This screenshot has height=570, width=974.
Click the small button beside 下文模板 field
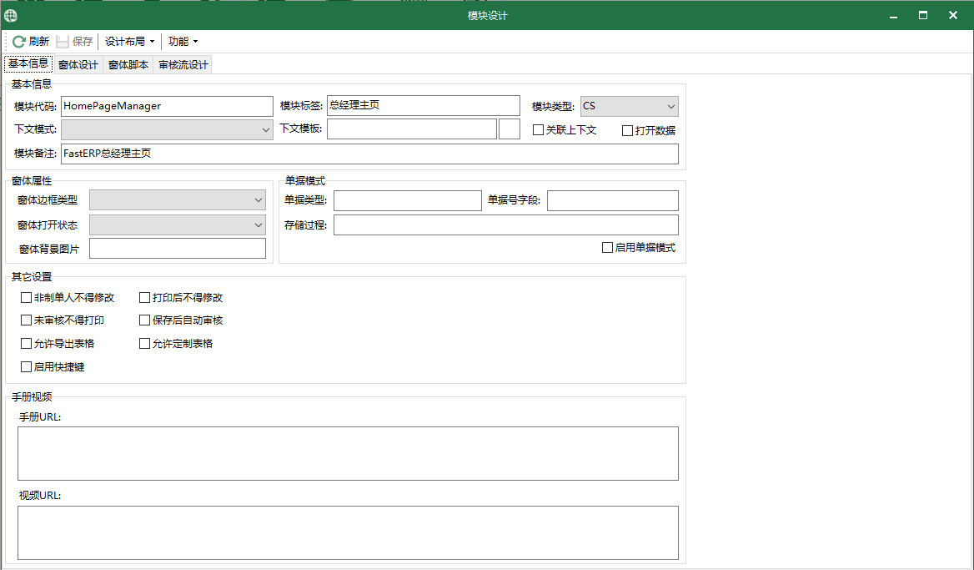(x=510, y=129)
